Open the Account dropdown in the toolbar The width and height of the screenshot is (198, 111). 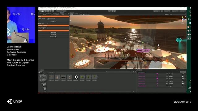click(x=167, y=11)
